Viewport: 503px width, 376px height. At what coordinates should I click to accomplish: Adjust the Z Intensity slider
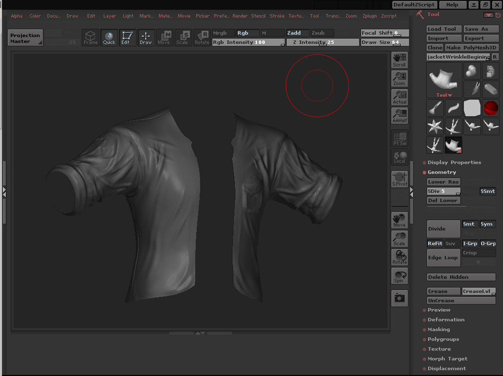point(322,43)
